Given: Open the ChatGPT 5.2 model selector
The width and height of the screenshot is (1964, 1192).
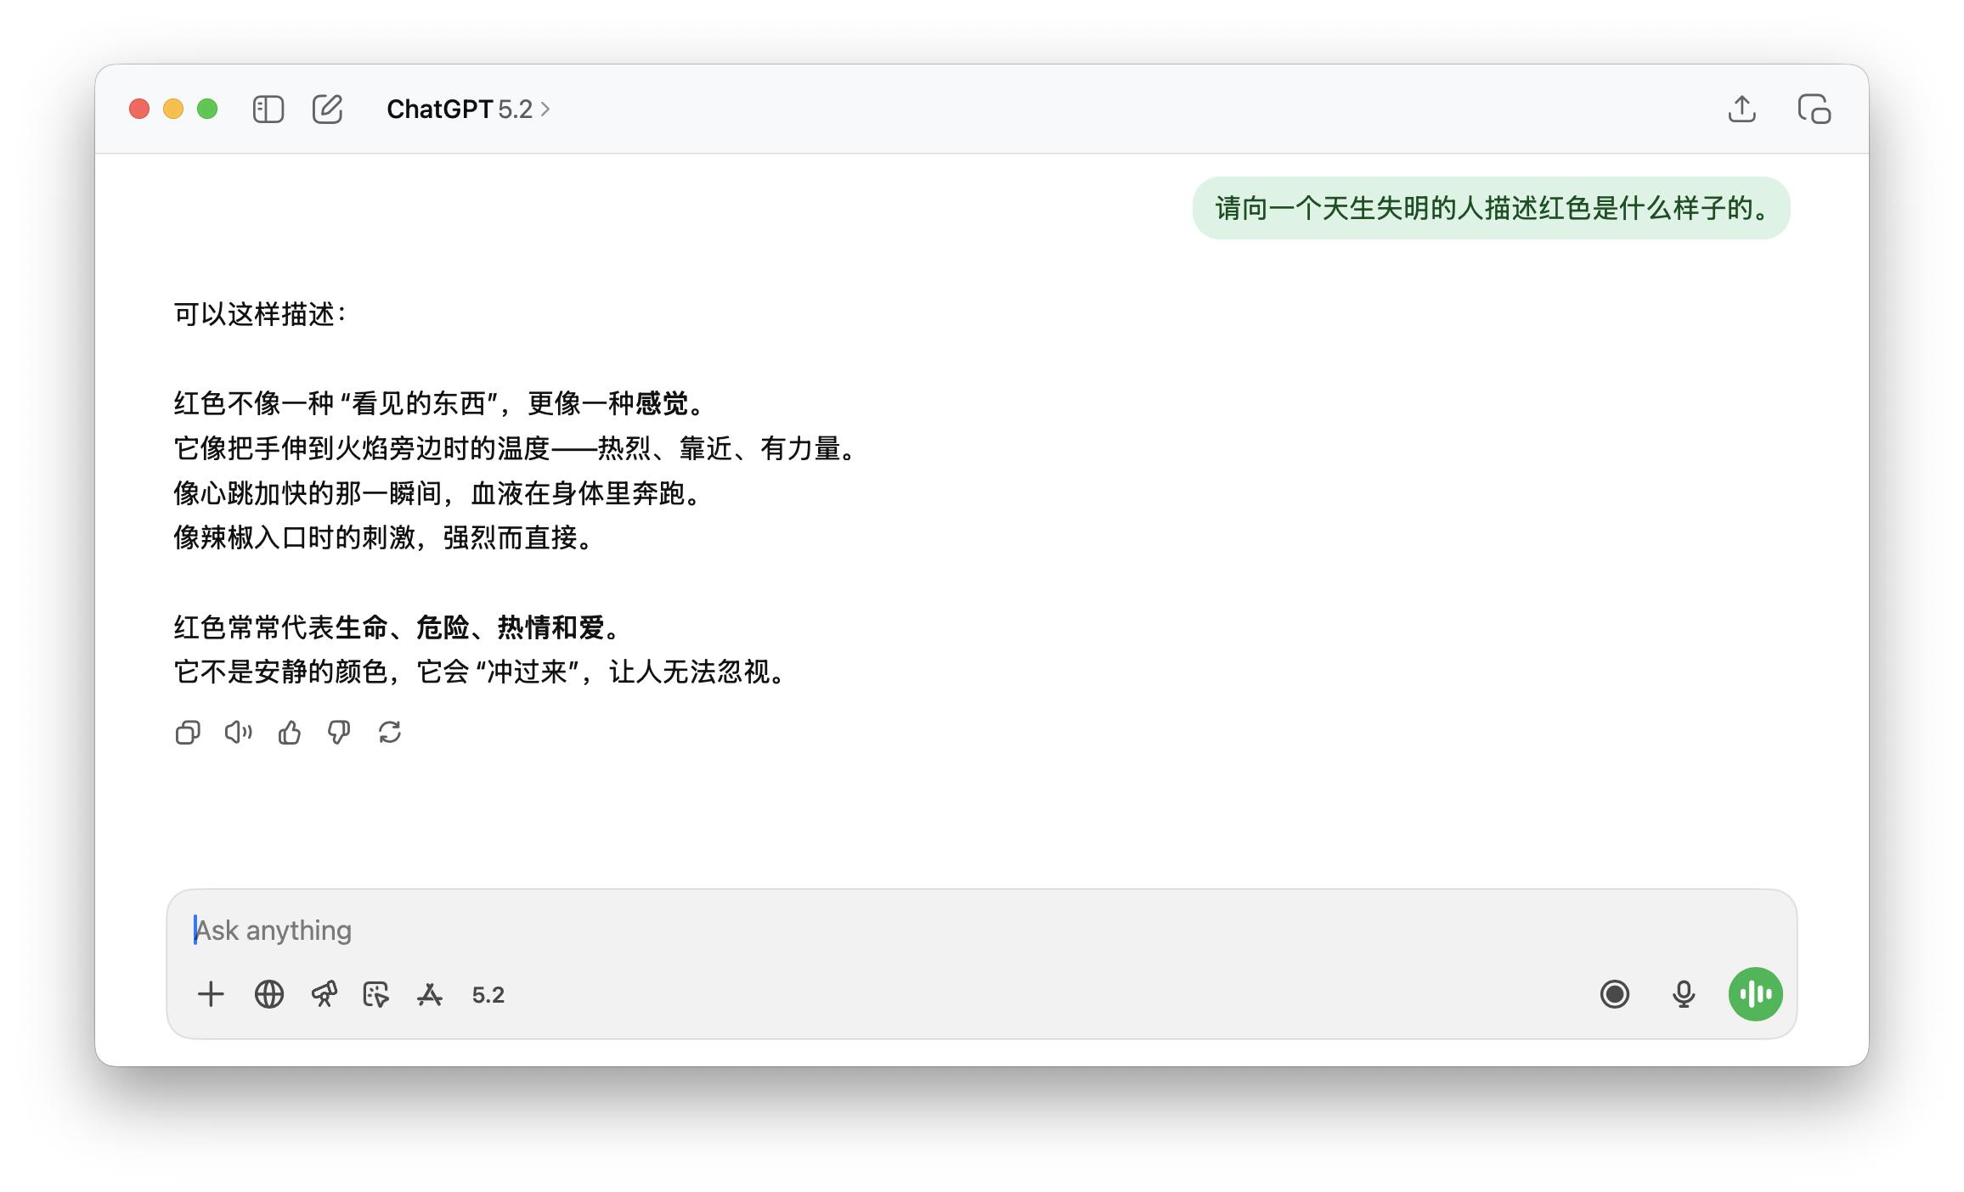Looking at the screenshot, I should click(467, 110).
